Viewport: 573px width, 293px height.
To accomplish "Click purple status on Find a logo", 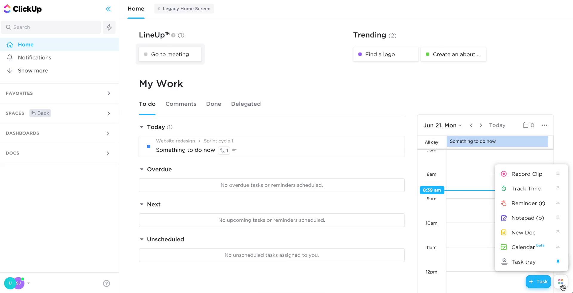I will [x=360, y=54].
